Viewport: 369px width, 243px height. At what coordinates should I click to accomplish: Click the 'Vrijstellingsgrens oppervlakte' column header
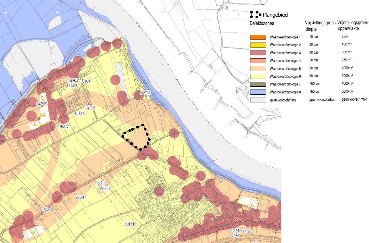353,25
